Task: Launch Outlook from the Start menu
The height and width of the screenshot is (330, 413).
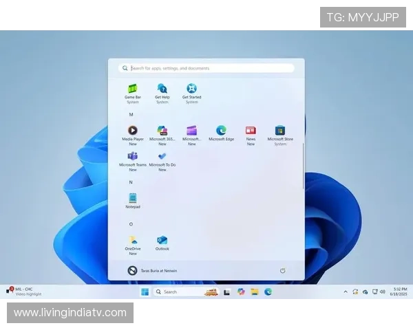Action: click(162, 241)
